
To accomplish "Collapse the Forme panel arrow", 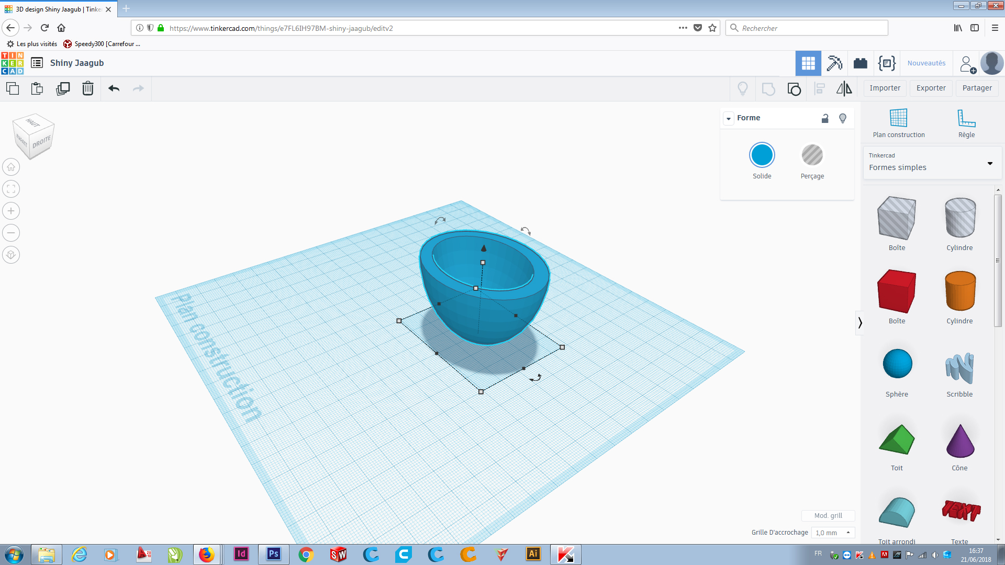I will click(729, 118).
